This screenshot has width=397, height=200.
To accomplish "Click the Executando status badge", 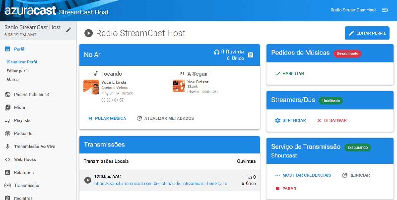I will pyautogui.click(x=357, y=148).
